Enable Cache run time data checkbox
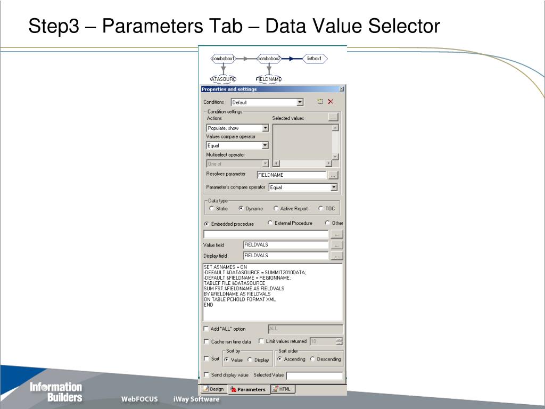Image resolution: width=545 pixels, height=409 pixels. click(x=206, y=341)
